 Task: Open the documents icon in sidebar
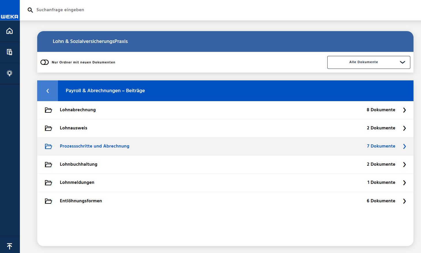tap(10, 52)
